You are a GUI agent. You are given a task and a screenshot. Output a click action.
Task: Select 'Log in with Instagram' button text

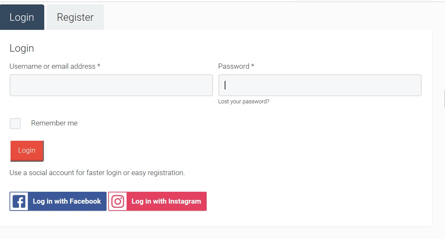click(166, 201)
